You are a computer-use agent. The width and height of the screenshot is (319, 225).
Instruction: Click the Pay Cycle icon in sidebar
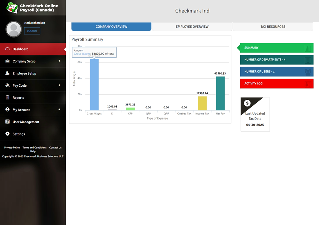(8, 85)
